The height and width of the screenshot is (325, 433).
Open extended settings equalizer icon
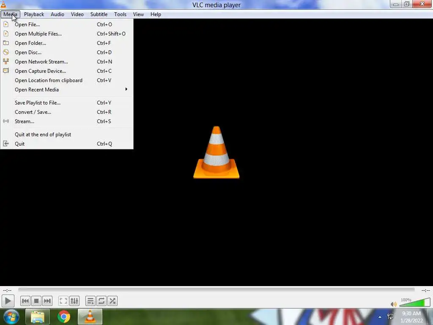74,301
